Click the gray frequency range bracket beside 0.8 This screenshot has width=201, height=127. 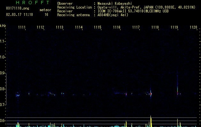(x=6, y=89)
